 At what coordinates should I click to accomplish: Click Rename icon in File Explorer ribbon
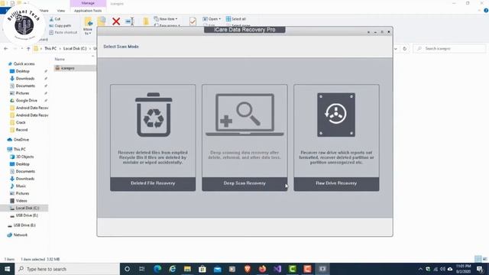(x=130, y=21)
